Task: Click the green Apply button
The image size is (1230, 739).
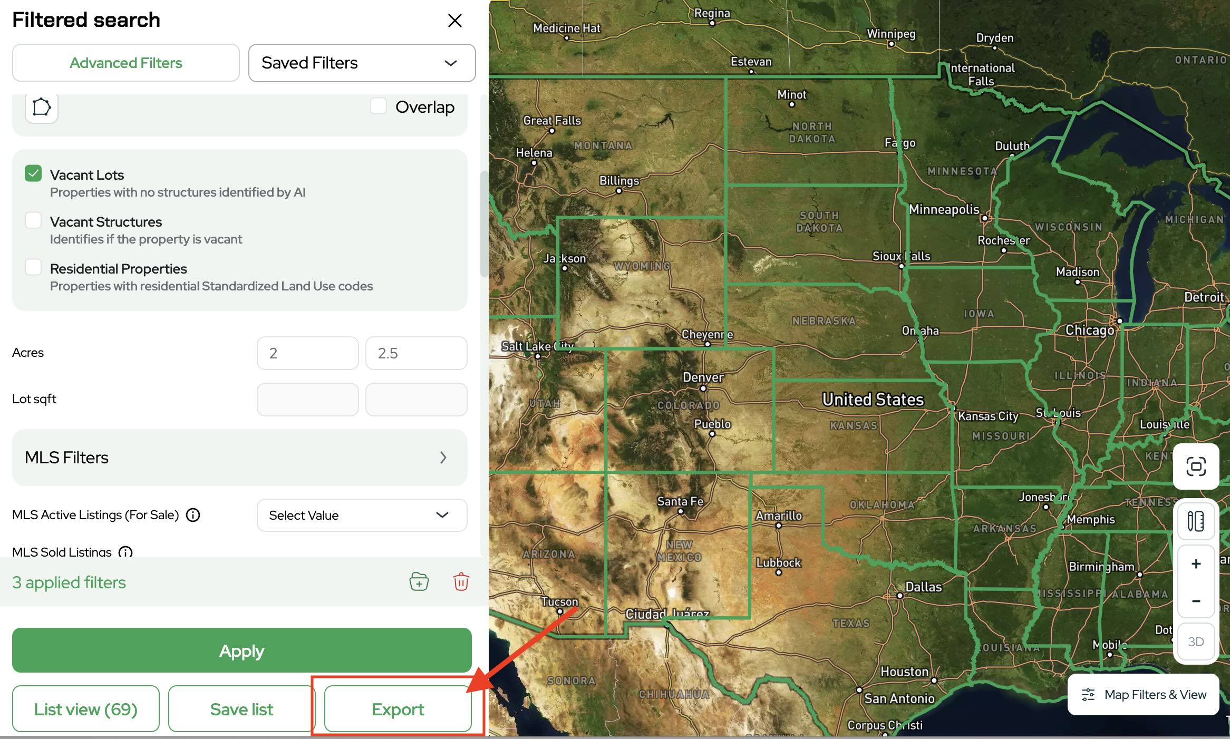Action: pyautogui.click(x=242, y=650)
